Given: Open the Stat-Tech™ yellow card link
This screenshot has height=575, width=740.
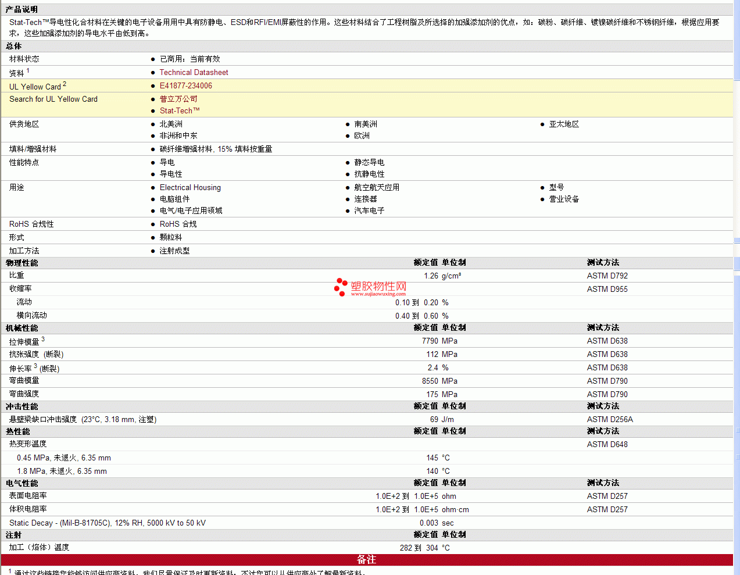Looking at the screenshot, I should 180,110.
